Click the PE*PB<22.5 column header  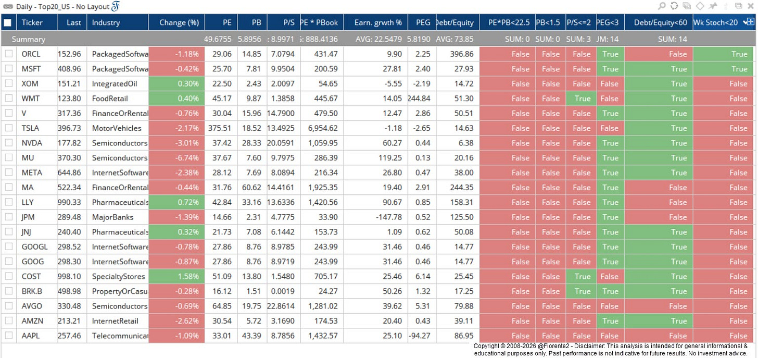[x=507, y=22]
